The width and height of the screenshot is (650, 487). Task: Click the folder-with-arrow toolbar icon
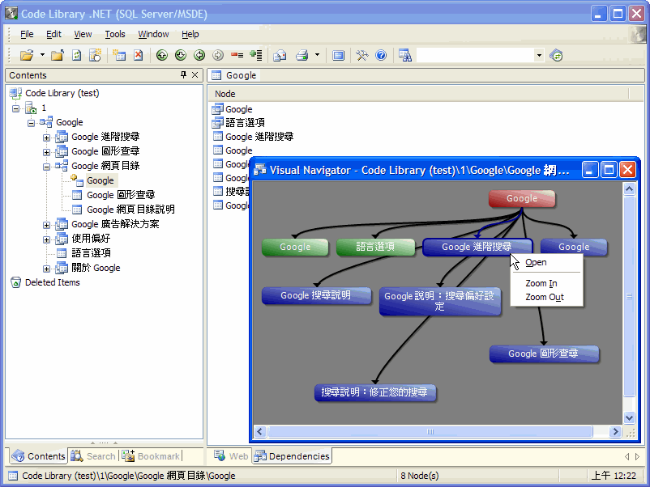point(58,55)
